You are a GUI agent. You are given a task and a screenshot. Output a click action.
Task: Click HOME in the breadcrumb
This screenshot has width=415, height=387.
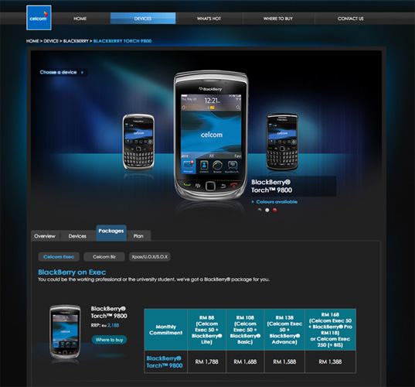point(32,41)
